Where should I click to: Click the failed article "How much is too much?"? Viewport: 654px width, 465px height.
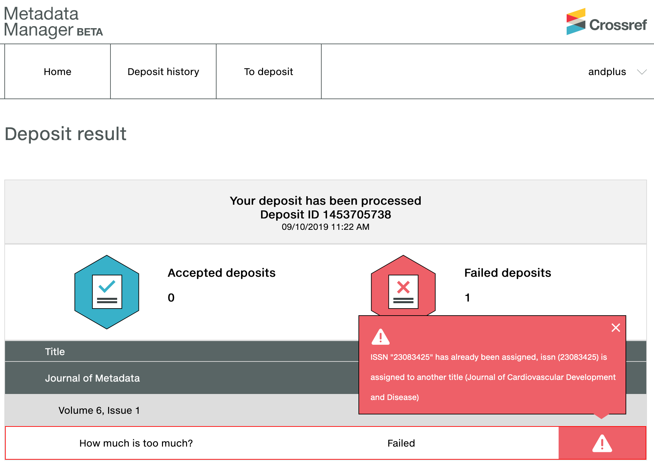point(136,443)
